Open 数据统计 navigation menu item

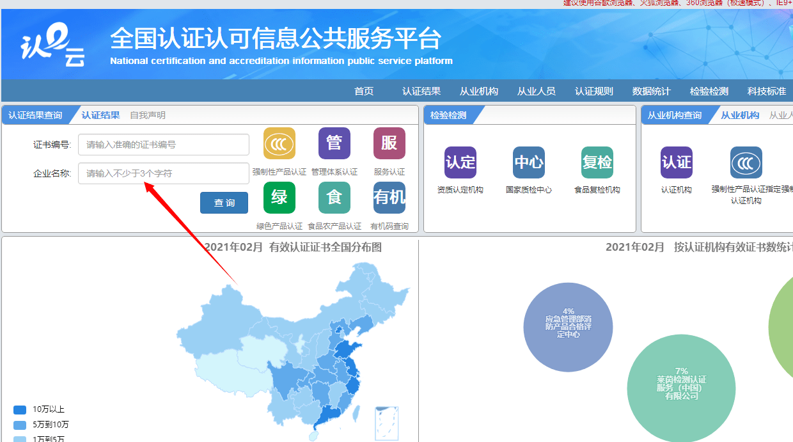pyautogui.click(x=652, y=91)
